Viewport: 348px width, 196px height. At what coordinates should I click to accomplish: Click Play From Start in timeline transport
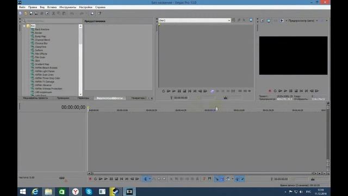[101, 179]
